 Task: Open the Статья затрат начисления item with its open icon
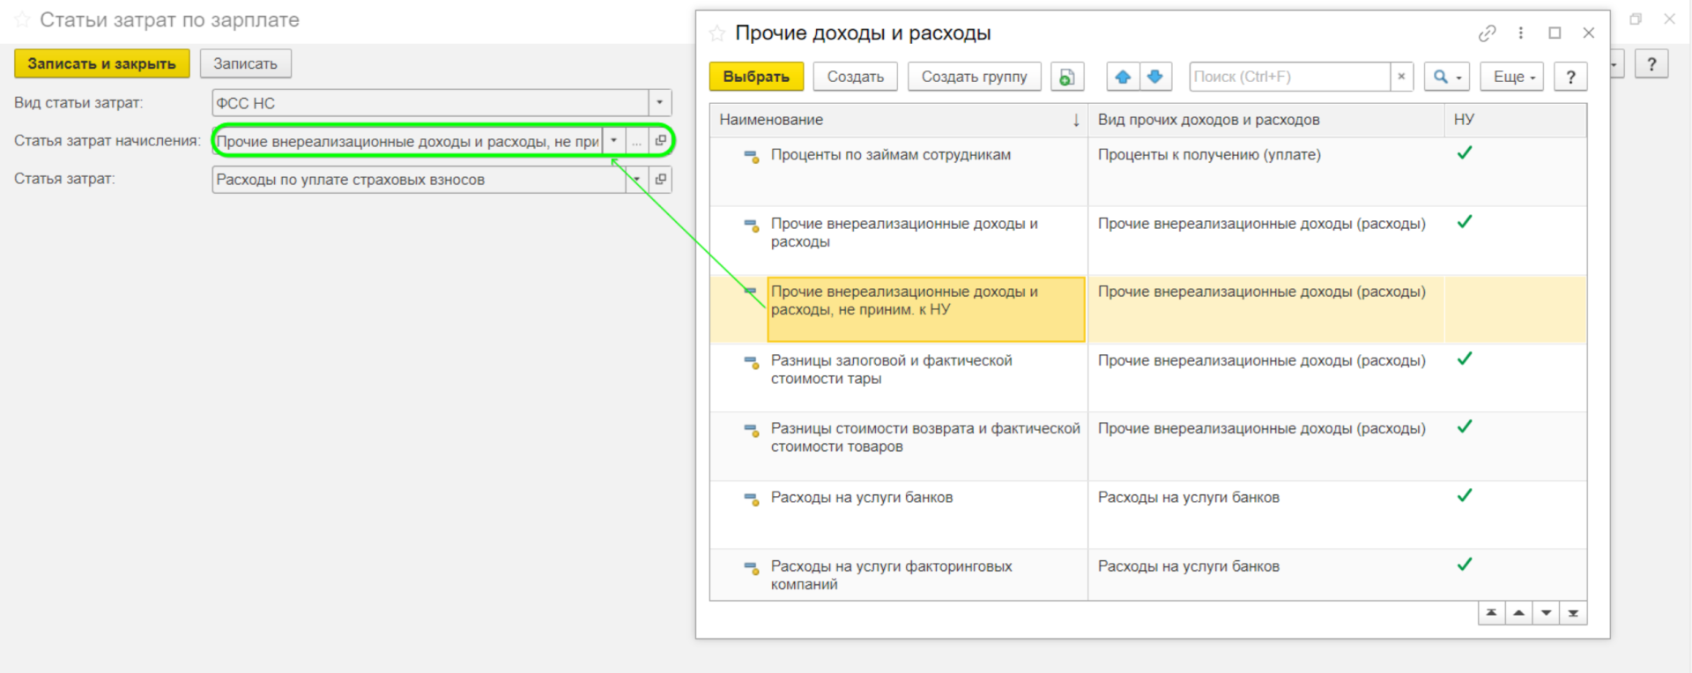pyautogui.click(x=660, y=141)
